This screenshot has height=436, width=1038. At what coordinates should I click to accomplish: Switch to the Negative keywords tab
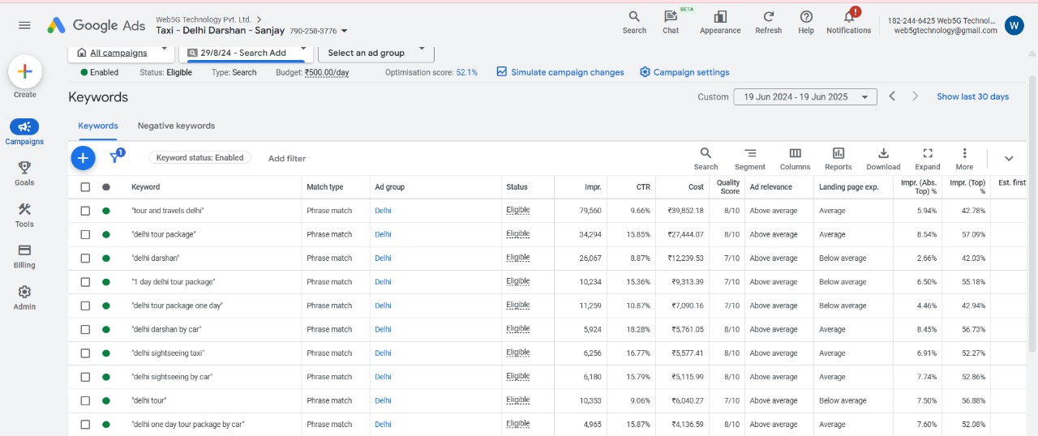coord(176,126)
